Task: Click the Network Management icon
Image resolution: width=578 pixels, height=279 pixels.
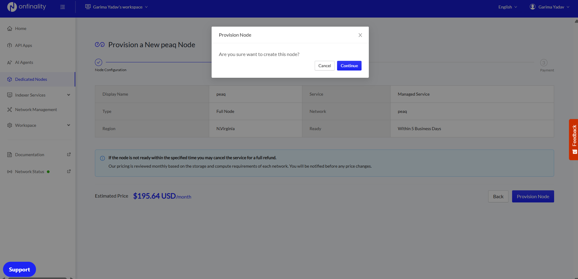Action: pyautogui.click(x=10, y=110)
